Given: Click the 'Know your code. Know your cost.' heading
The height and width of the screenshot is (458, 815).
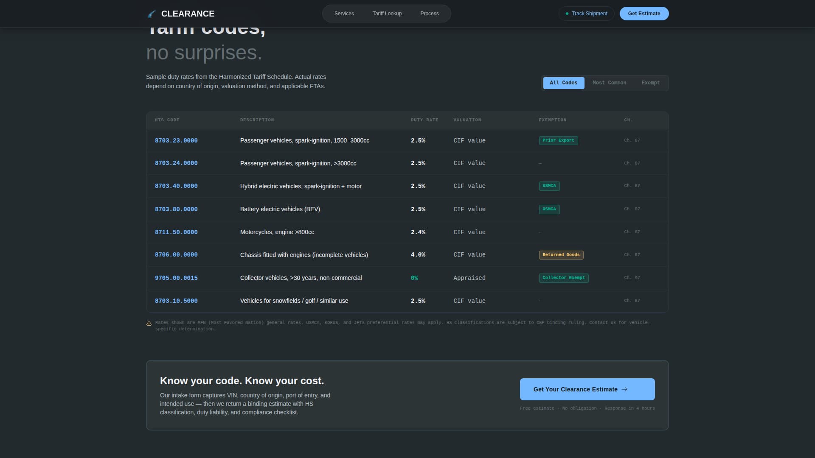Looking at the screenshot, I should (242, 381).
